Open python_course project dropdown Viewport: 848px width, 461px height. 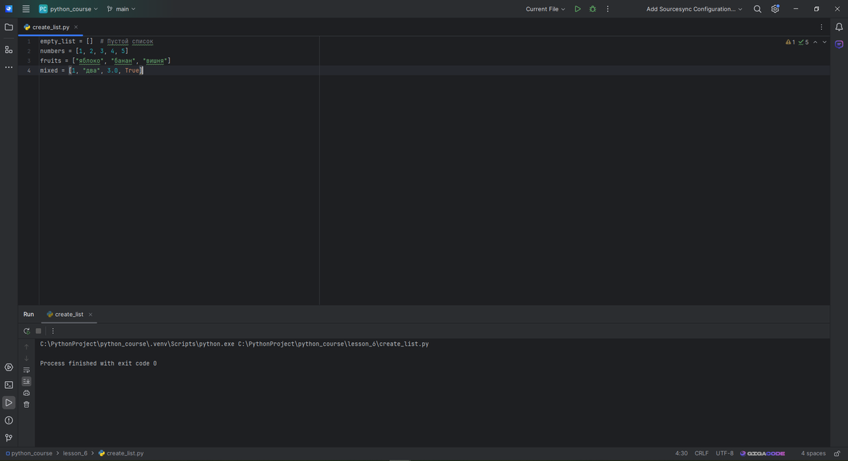69,9
